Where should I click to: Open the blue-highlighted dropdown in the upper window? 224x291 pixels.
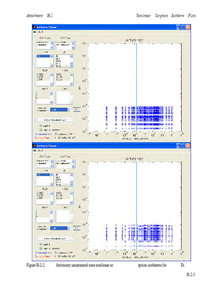[59, 109]
